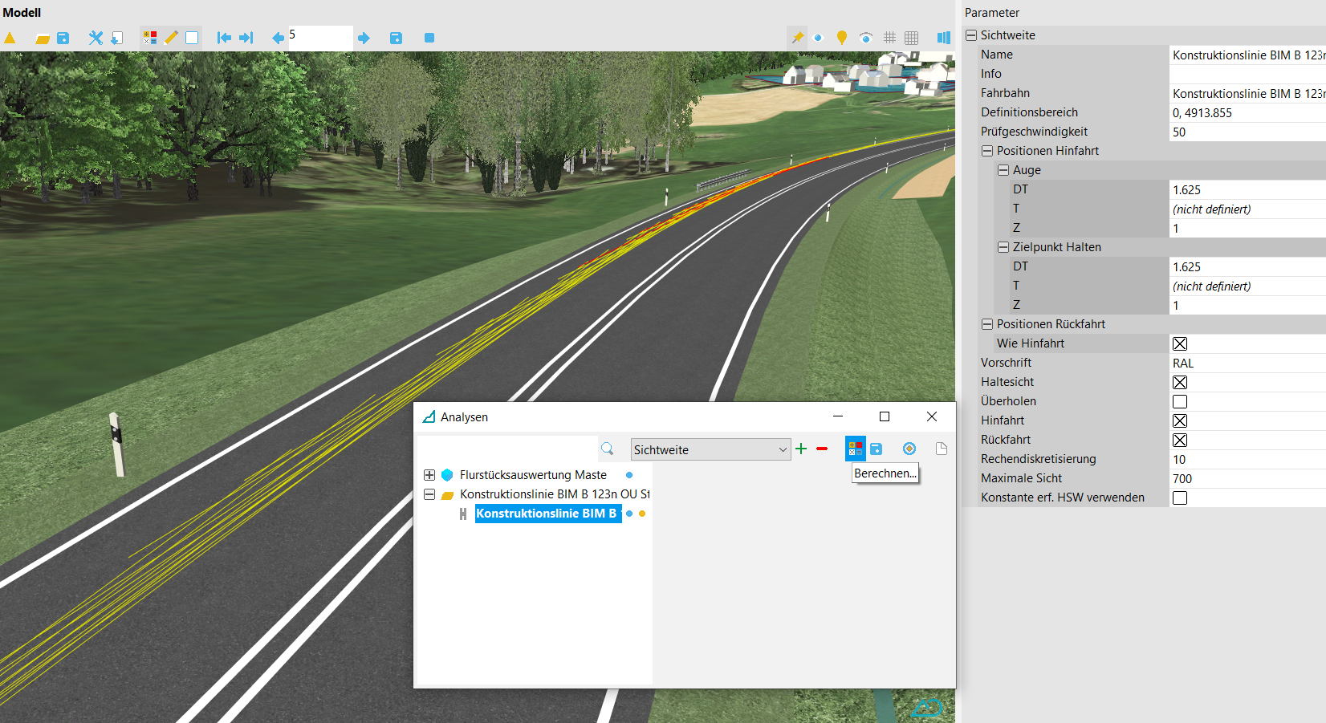The image size is (1326, 723).
Task: Collapse the Sichtweite parameter group
Action: (971, 35)
